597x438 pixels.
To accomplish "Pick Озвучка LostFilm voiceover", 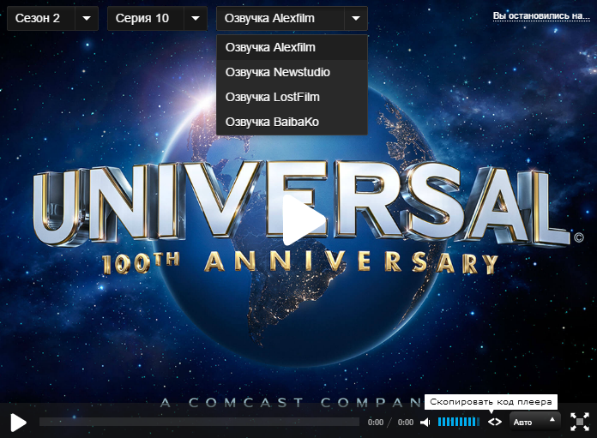I will click(292, 97).
